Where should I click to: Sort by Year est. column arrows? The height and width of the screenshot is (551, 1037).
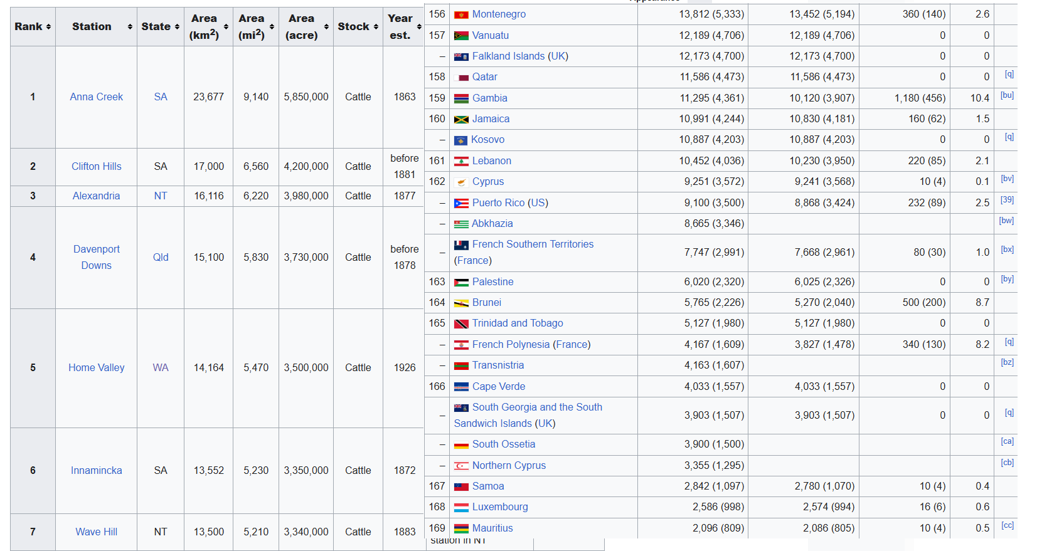[419, 27]
